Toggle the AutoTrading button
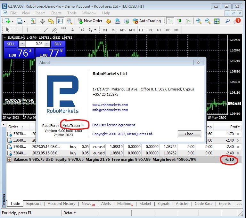The width and height of the screenshot is (246, 218). pos(146,21)
